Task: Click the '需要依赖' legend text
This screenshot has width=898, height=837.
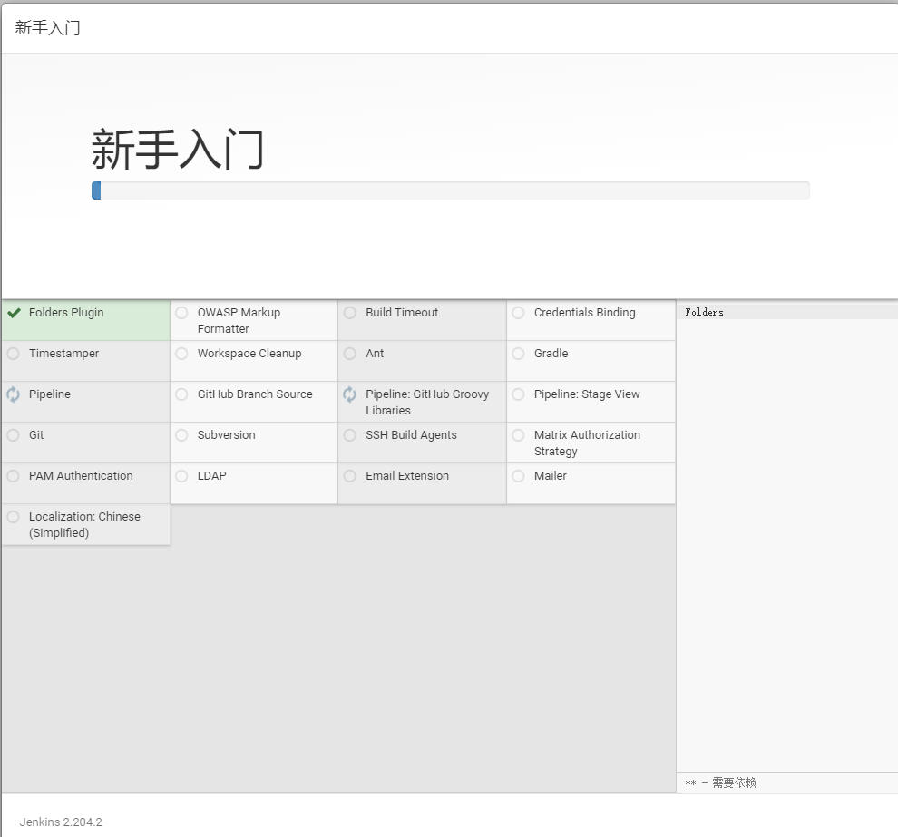Action: (x=734, y=783)
